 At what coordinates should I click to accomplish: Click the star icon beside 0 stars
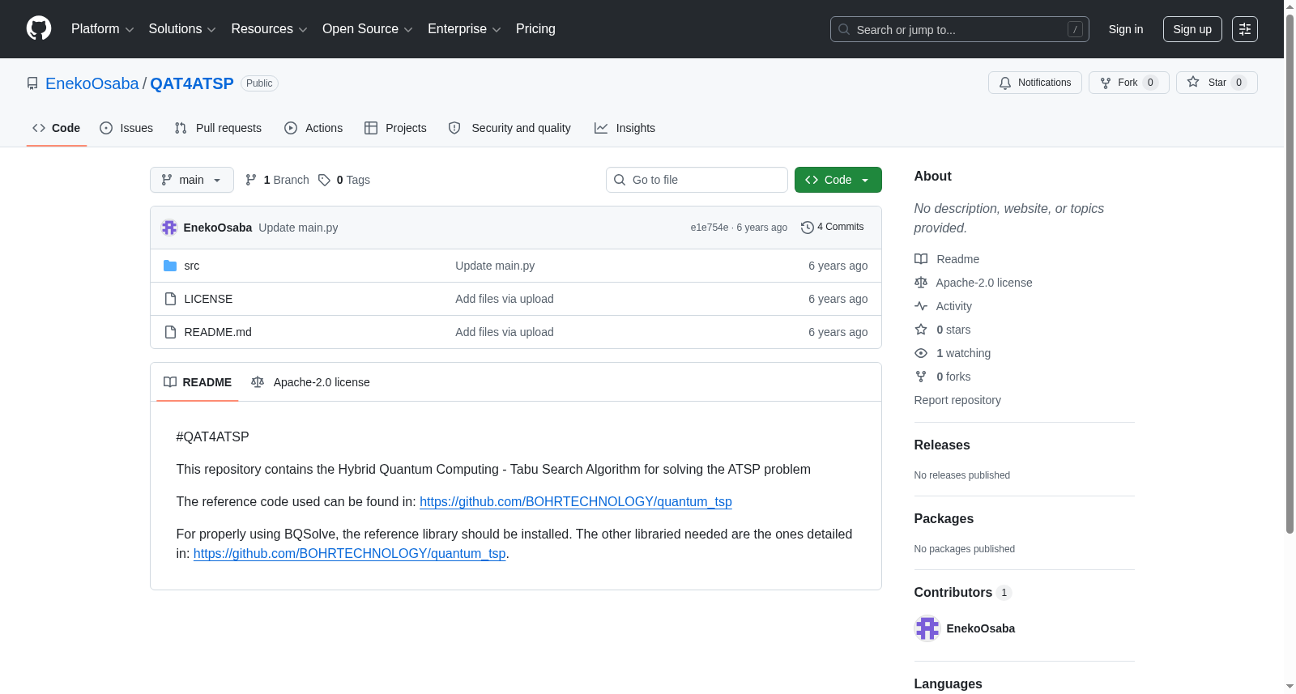click(921, 330)
